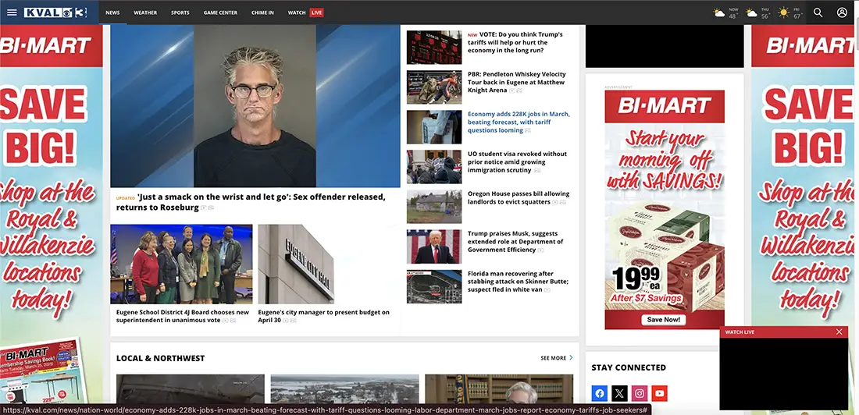Close the Watch Live popup
859x415 pixels.
(x=839, y=332)
